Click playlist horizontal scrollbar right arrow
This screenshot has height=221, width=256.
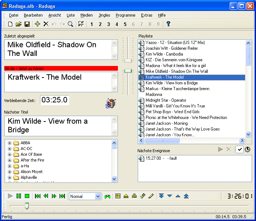coord(242,140)
